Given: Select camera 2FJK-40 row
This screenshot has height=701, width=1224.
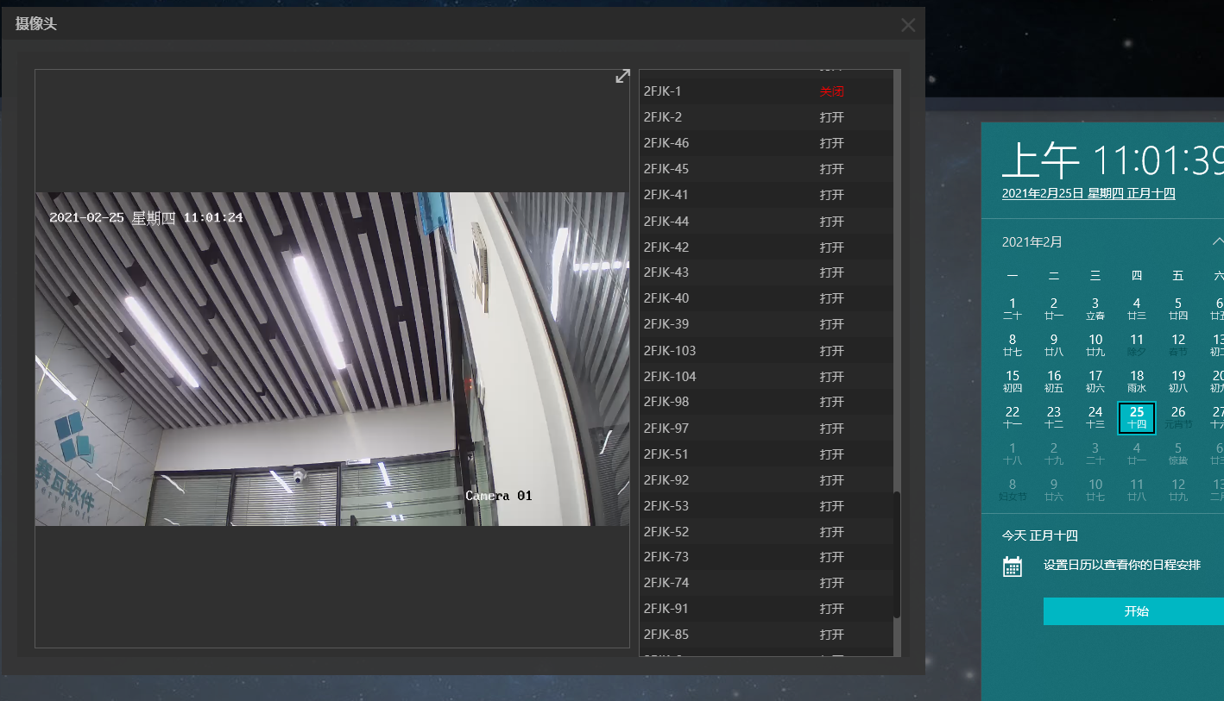Looking at the screenshot, I should [x=766, y=298].
